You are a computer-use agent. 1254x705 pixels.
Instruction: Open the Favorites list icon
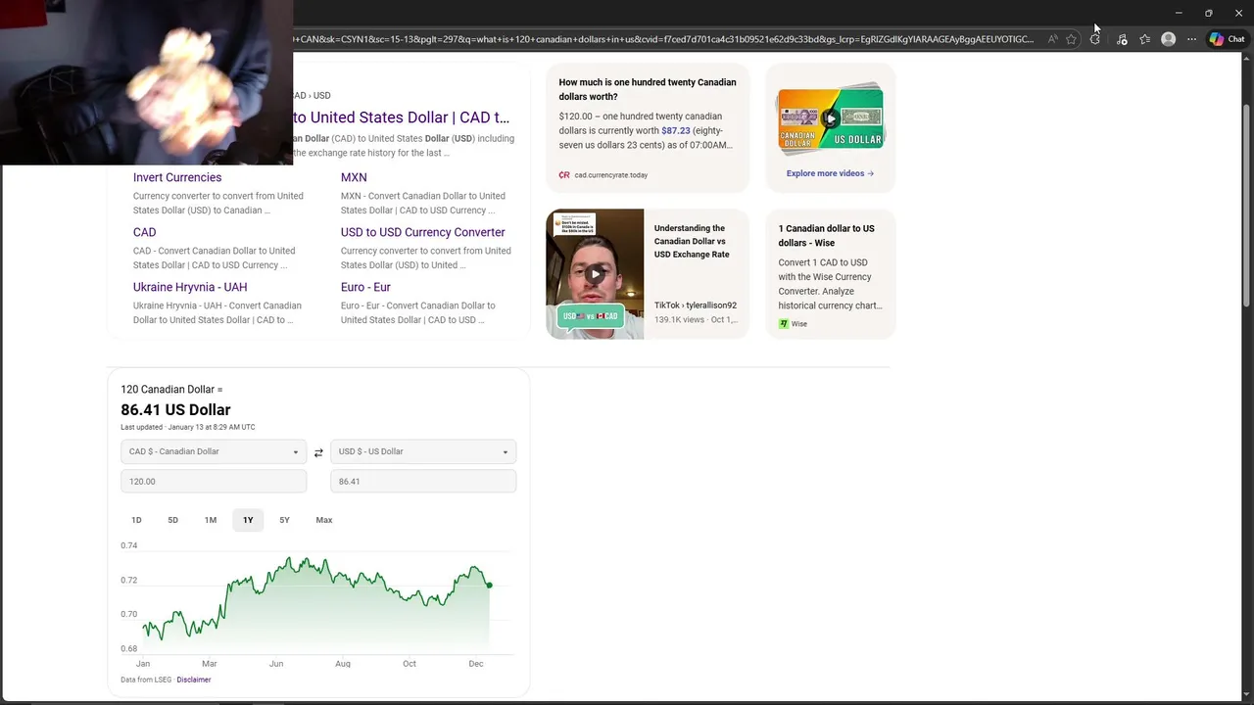tap(1145, 39)
